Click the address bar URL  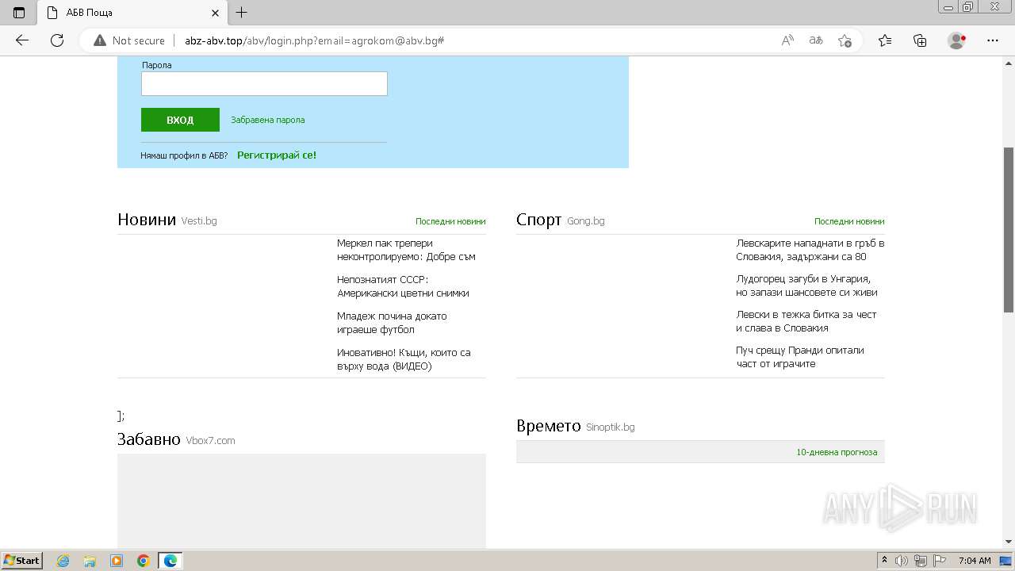[314, 40]
